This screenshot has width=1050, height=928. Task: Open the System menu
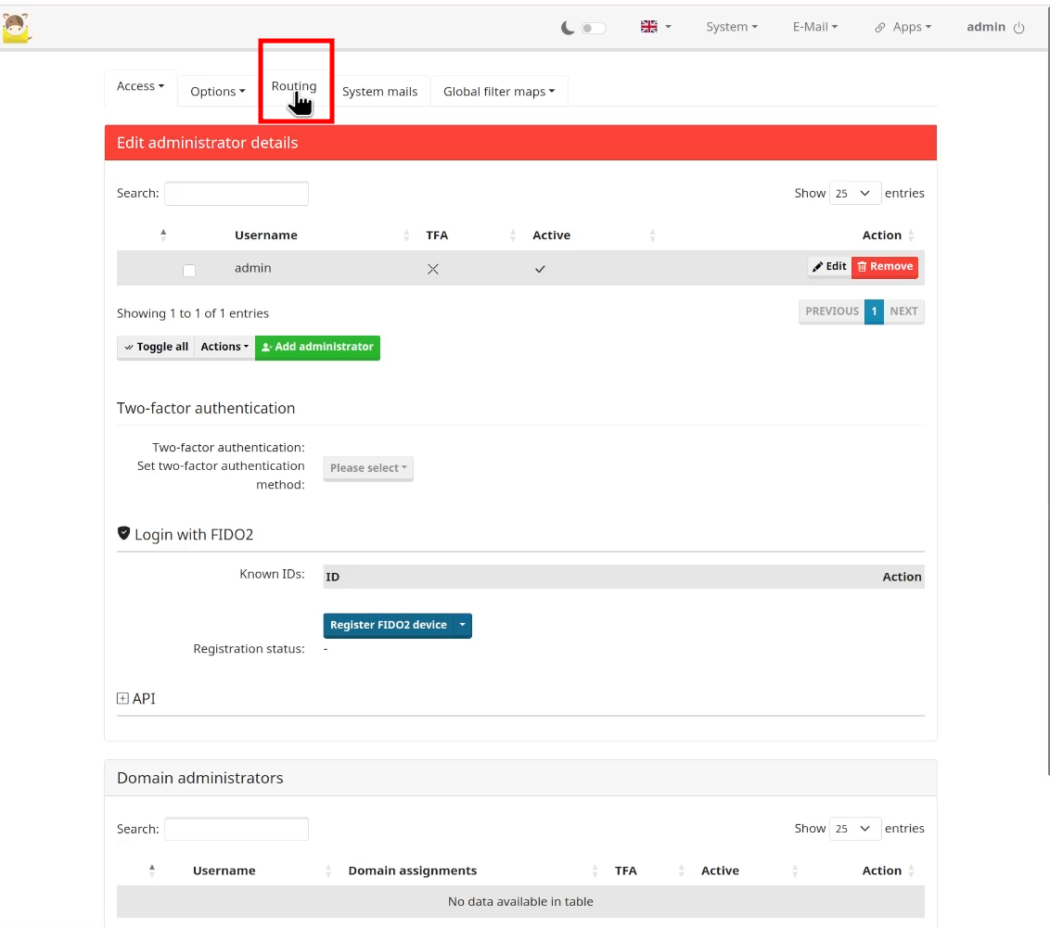(x=731, y=27)
